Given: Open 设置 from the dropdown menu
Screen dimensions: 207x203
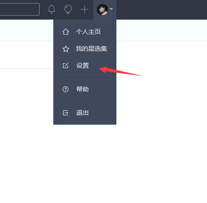Looking at the screenshot, I should coord(83,65).
